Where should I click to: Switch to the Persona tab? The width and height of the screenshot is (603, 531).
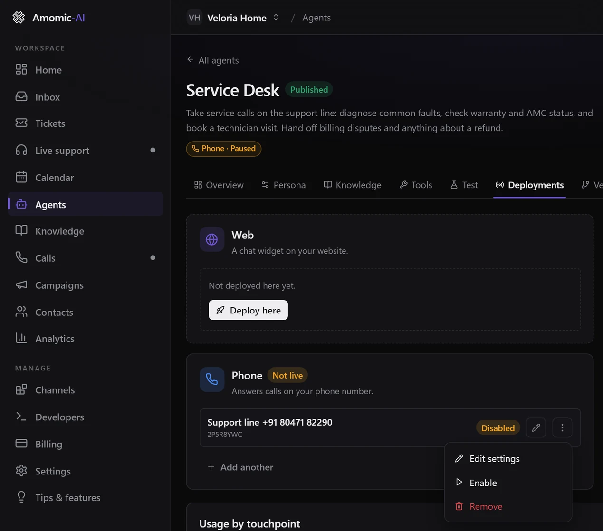[284, 185]
